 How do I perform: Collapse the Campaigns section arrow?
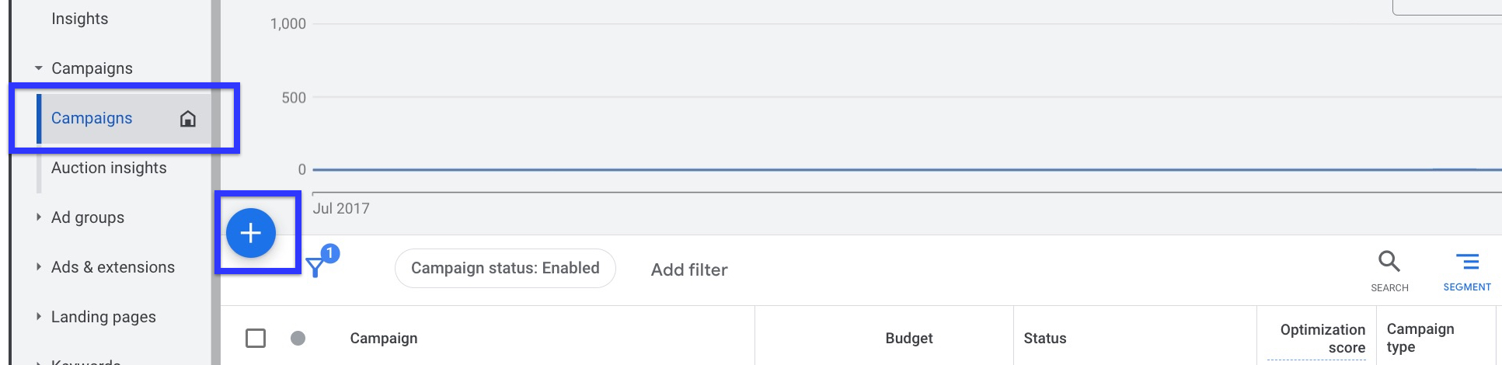click(x=39, y=68)
